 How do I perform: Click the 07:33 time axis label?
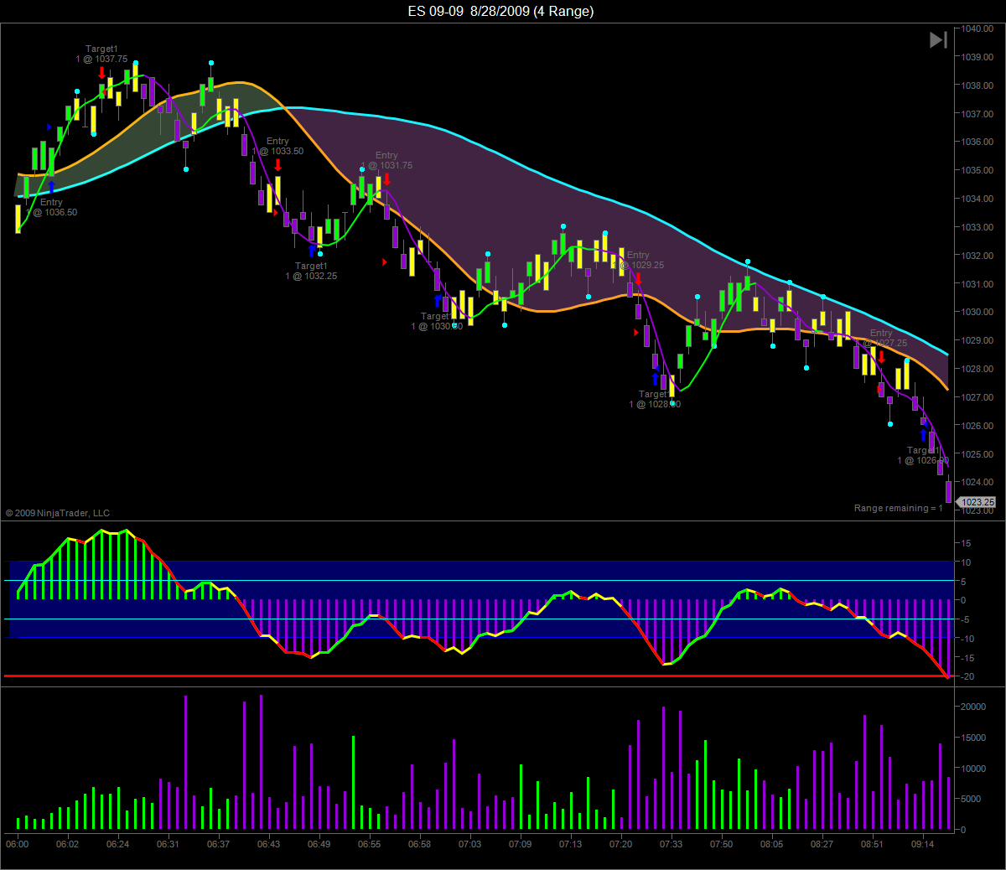(671, 844)
